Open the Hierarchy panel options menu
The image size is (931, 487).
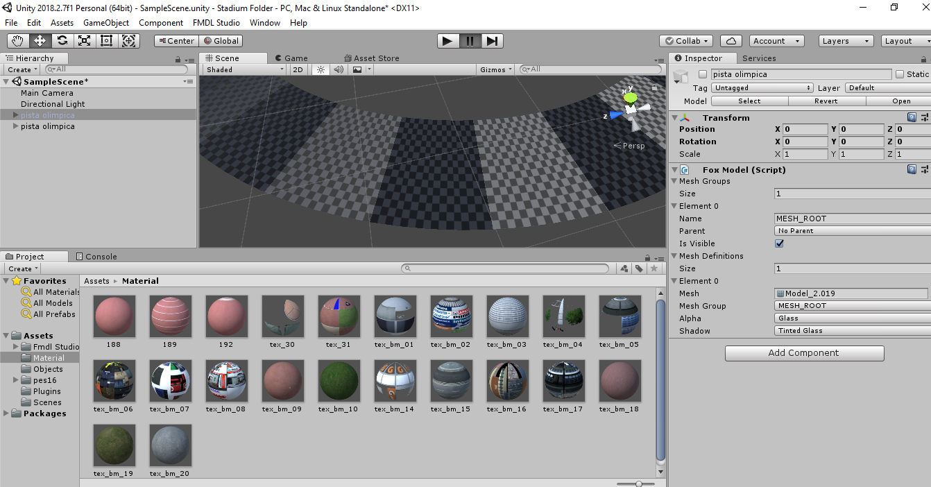tap(189, 59)
